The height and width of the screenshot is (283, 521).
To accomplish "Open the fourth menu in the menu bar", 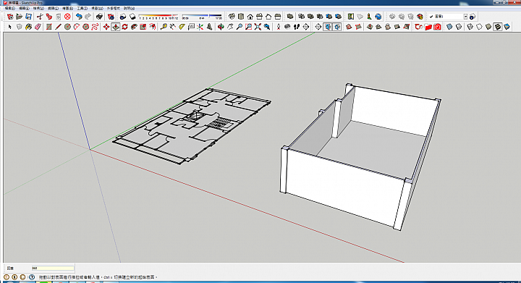I will (x=53, y=8).
